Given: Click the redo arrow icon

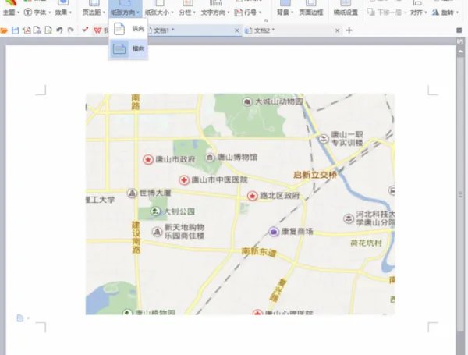Looking at the screenshot, I should coord(71,30).
